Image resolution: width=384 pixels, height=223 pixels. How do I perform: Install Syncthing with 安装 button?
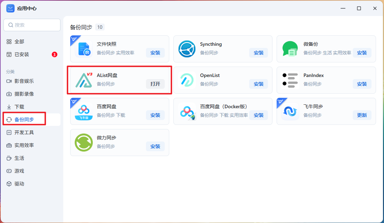259,53
